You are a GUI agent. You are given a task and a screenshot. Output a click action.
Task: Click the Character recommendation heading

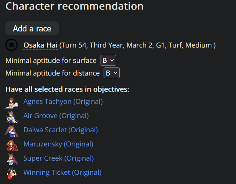pos(74,6)
